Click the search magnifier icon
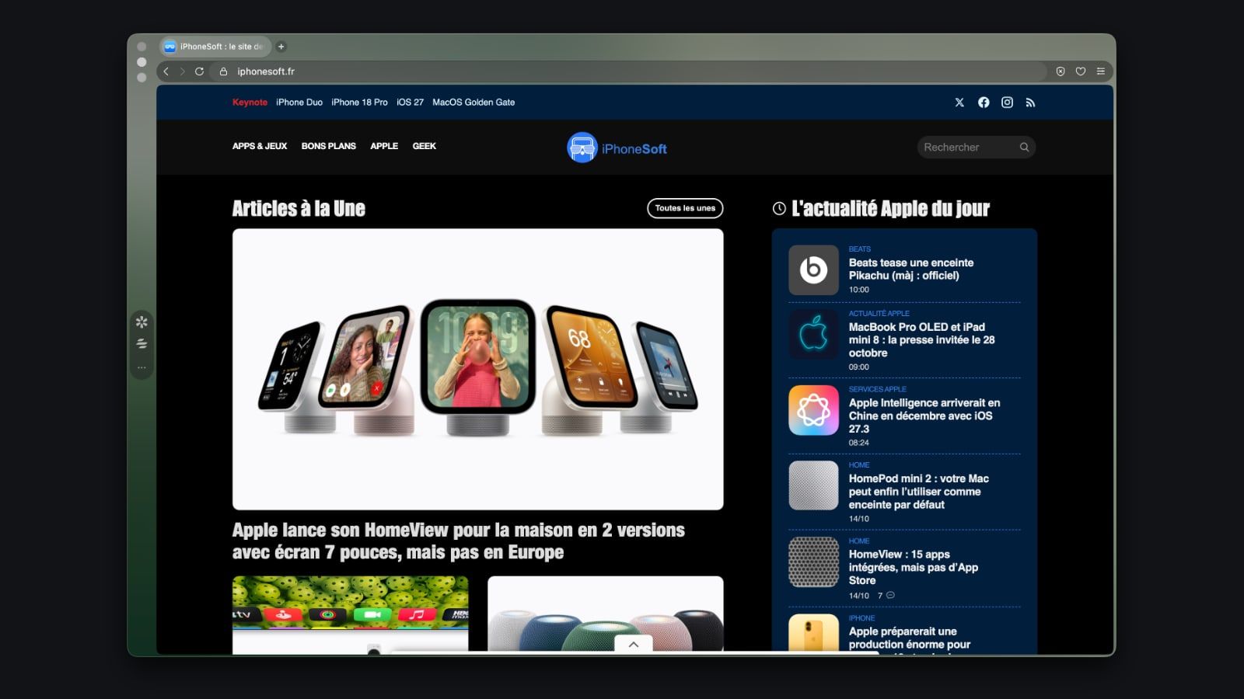 (x=1024, y=147)
